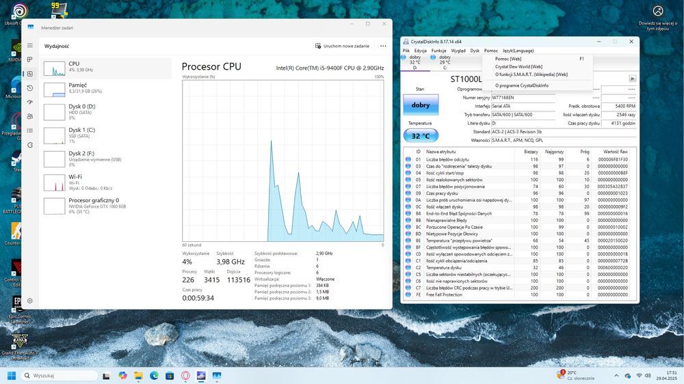Click the status circle for attribute ID 05

coord(408,180)
